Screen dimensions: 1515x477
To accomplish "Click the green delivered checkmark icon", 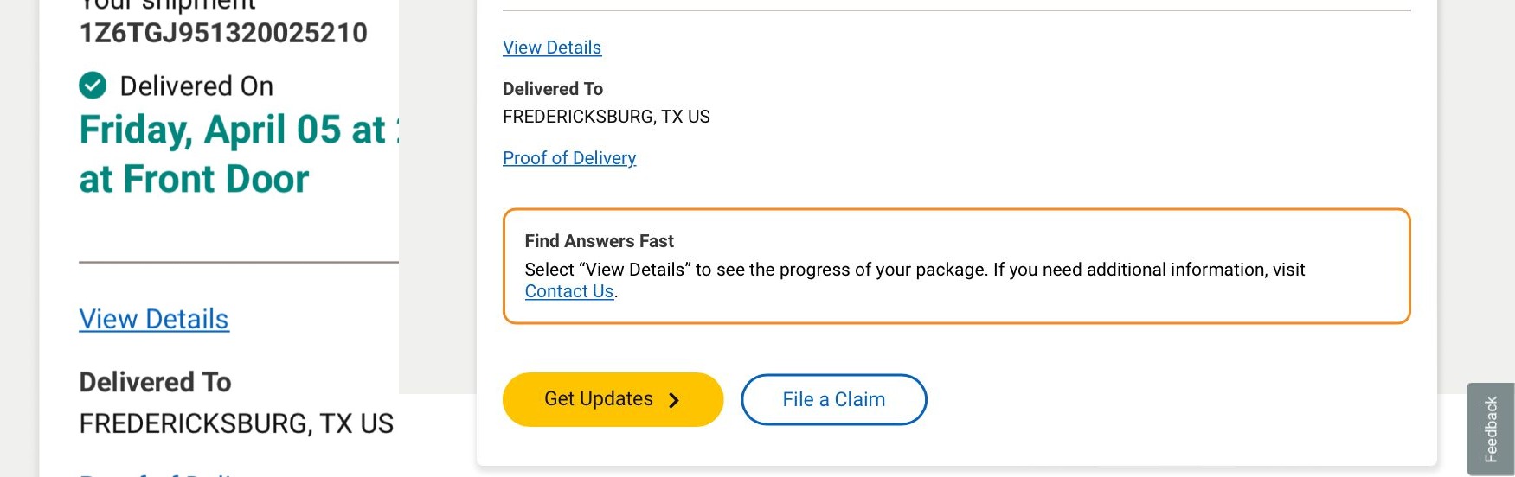I will pyautogui.click(x=93, y=86).
